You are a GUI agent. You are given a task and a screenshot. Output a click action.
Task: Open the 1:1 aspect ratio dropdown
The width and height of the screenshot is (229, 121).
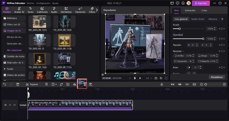(x=149, y=78)
